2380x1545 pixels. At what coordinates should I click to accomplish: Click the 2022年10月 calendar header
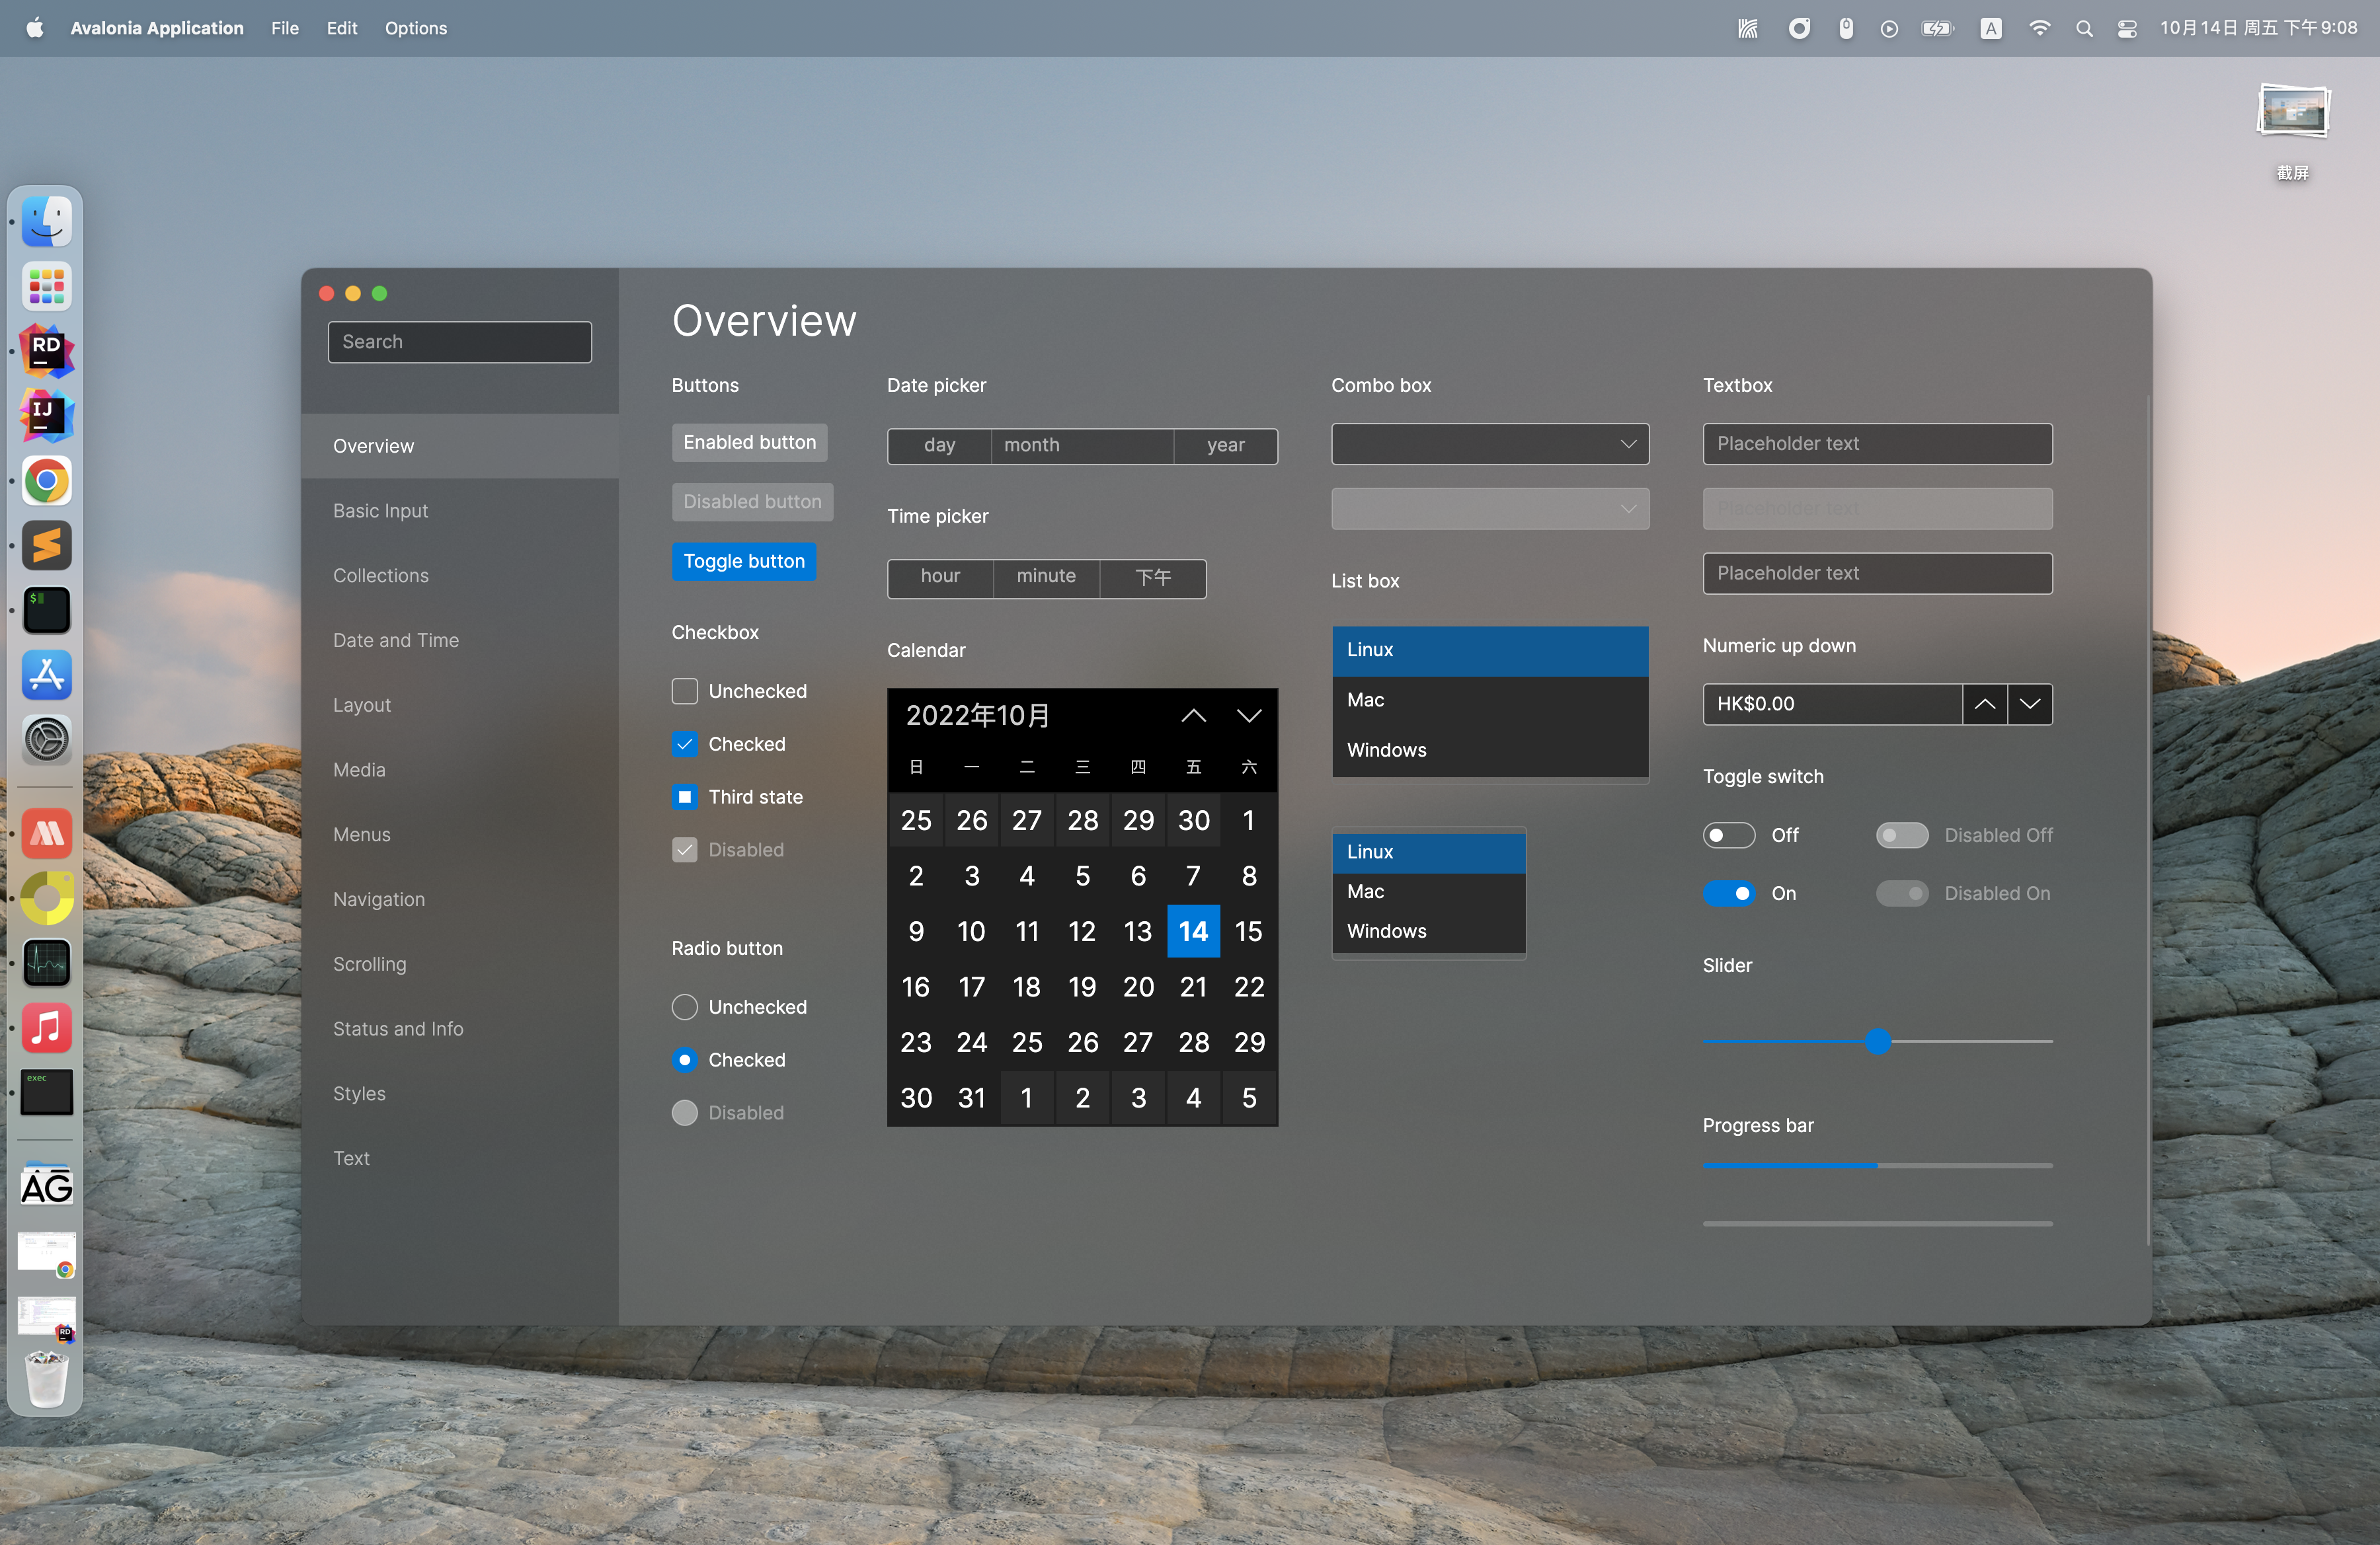coord(978,716)
